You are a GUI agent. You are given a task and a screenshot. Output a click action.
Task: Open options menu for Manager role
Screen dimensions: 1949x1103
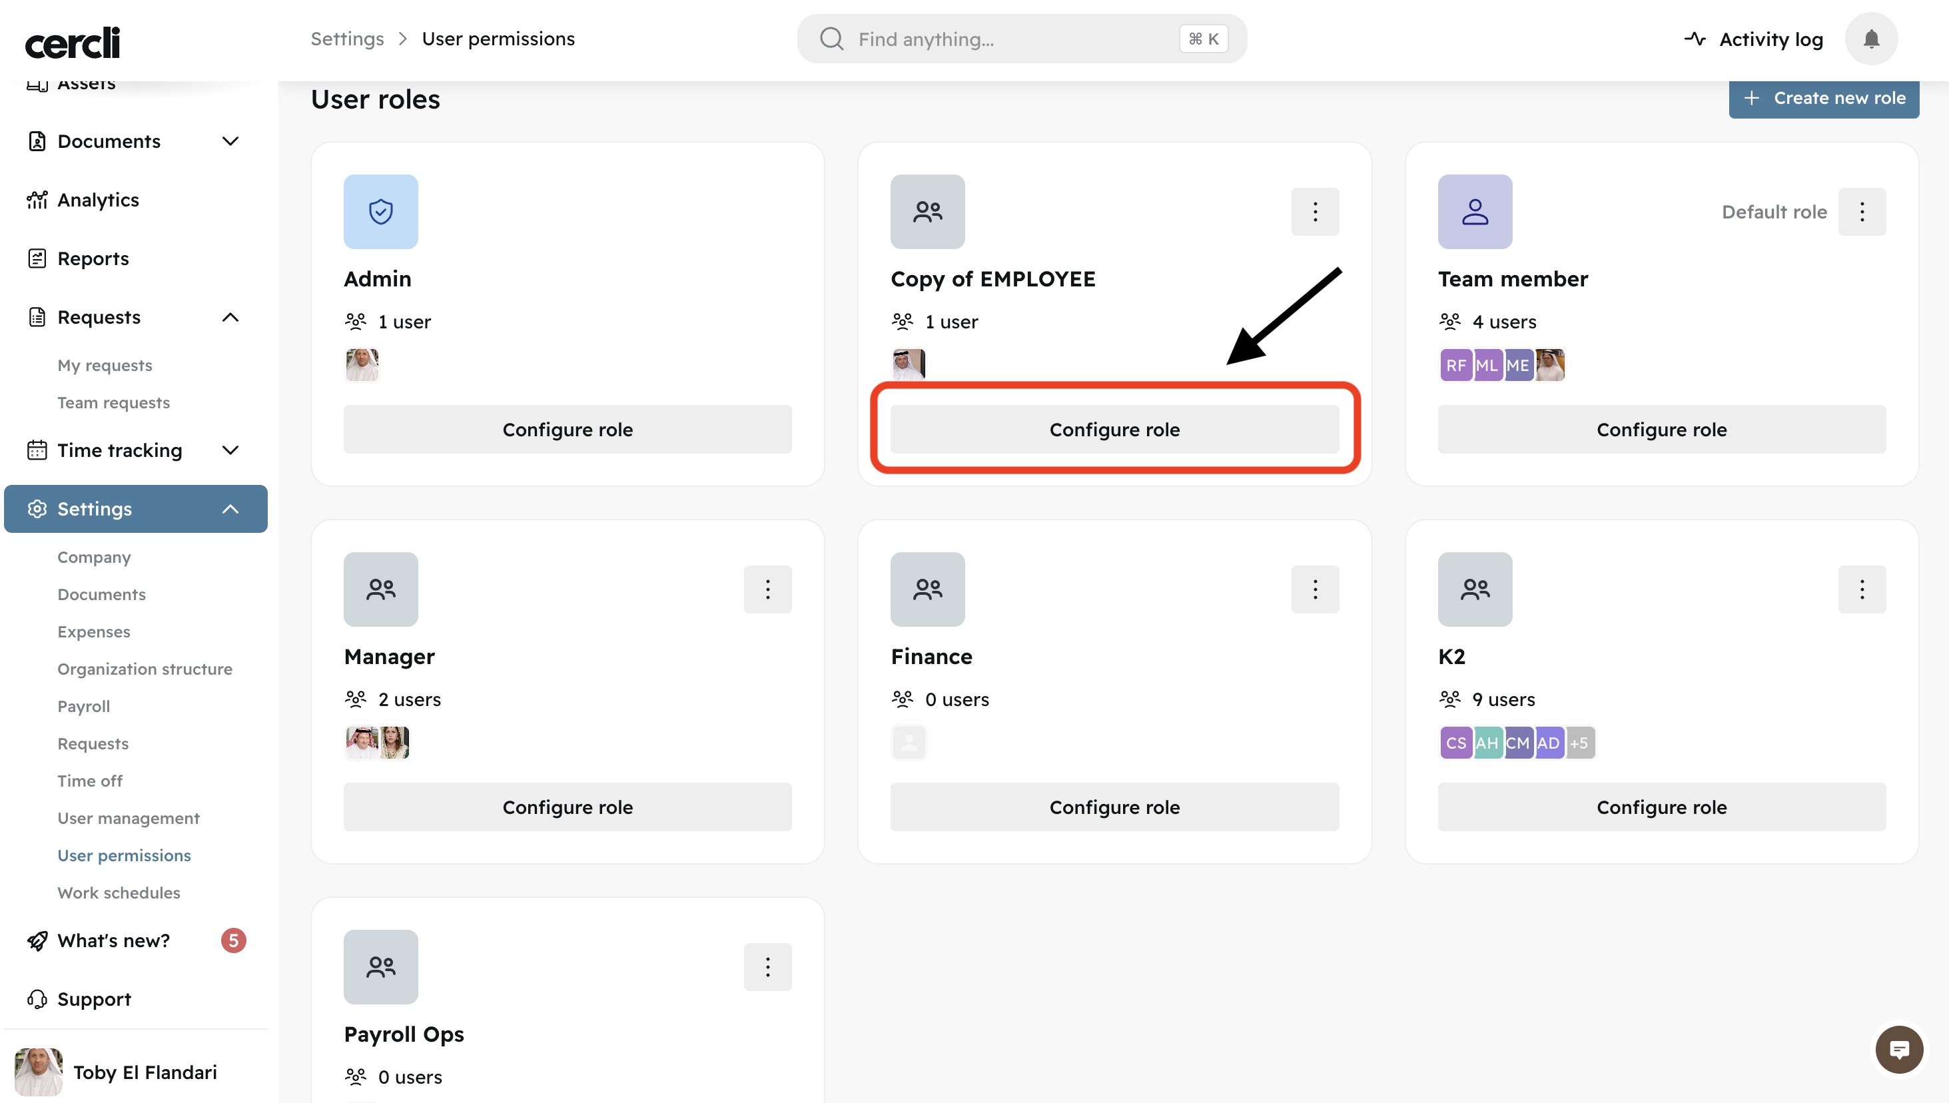(x=767, y=589)
